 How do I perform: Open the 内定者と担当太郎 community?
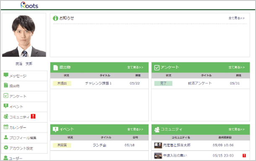tap(177, 145)
